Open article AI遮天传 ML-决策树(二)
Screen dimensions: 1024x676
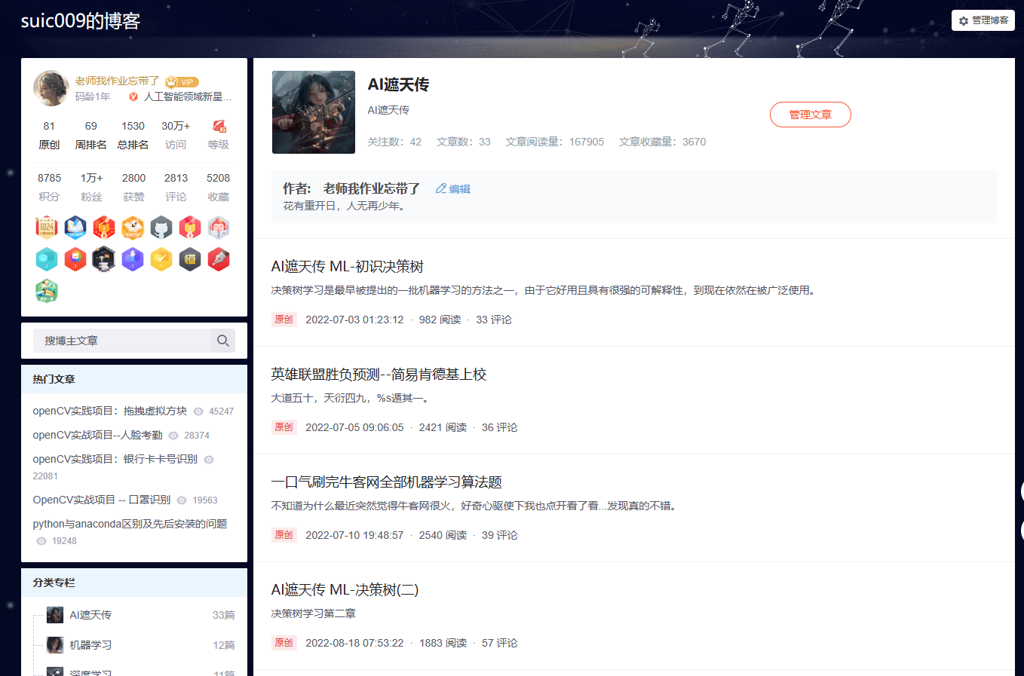tap(345, 590)
